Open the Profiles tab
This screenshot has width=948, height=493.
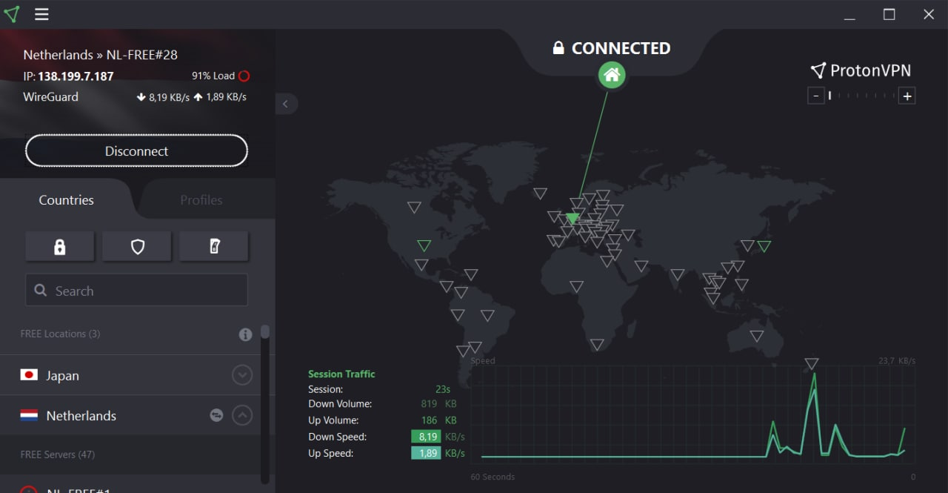pos(201,199)
